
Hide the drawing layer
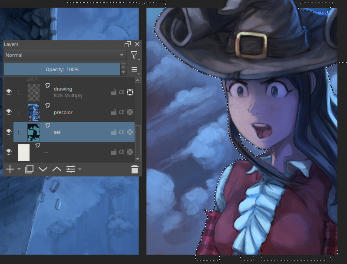[x=8, y=92]
